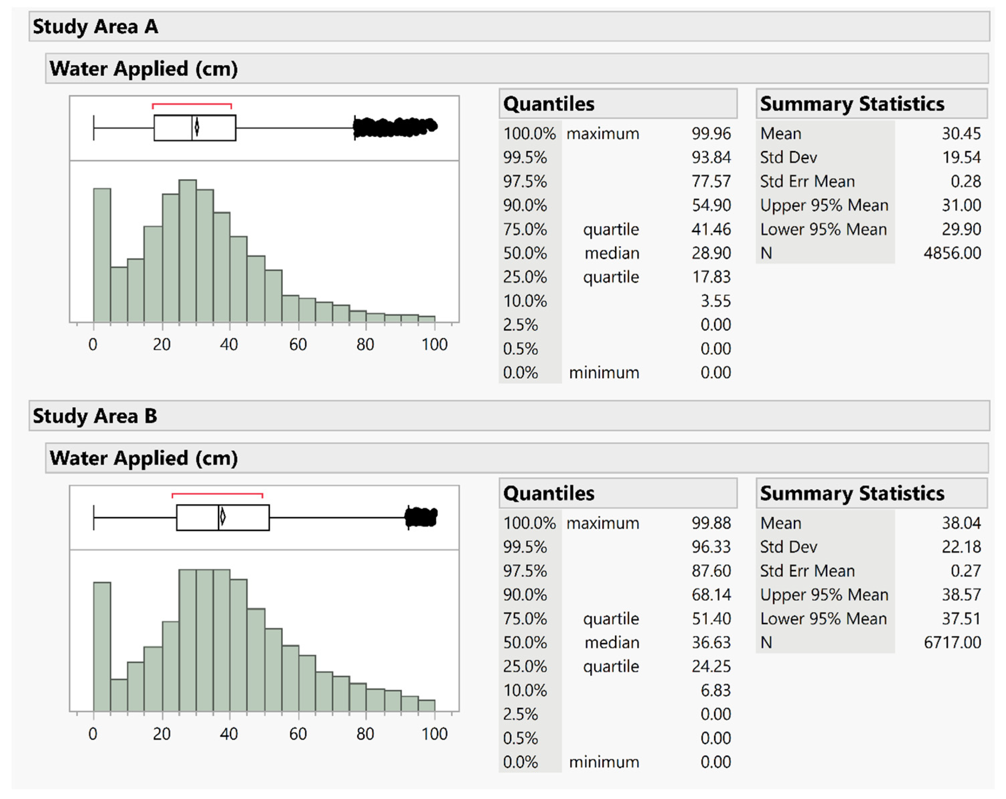Collapse Water Applied (cm) under Study Area A

coord(143,69)
